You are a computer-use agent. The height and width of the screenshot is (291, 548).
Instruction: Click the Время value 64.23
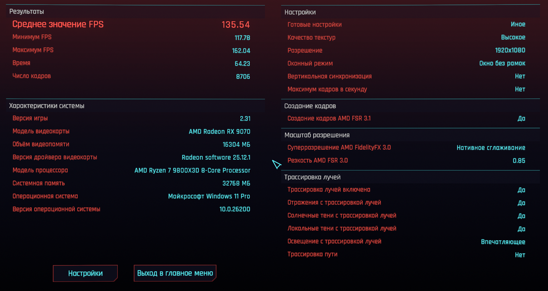242,64
